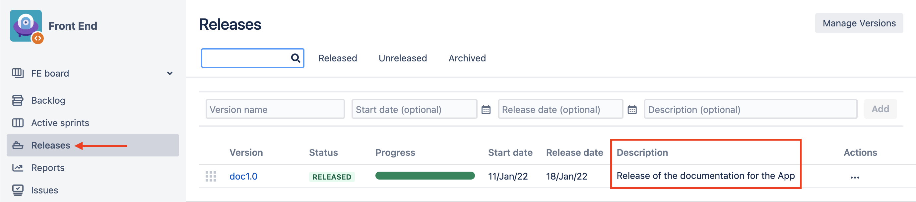The image size is (916, 202).
Task: Click the Version name input field
Action: (x=275, y=109)
